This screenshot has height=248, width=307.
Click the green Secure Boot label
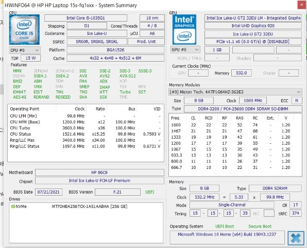tap(260, 226)
